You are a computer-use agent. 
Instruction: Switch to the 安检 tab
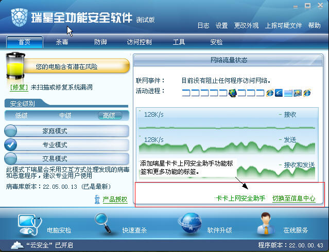pos(216,42)
